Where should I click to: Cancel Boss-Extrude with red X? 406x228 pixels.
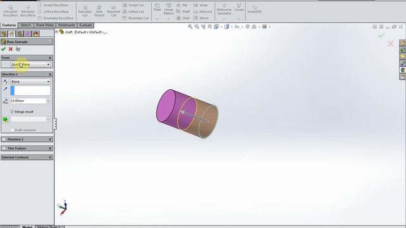(11, 49)
